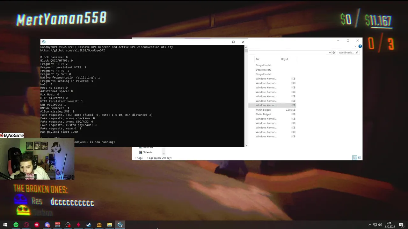Click the console scrollbar down arrow
408x229 pixels.
[x=246, y=145]
